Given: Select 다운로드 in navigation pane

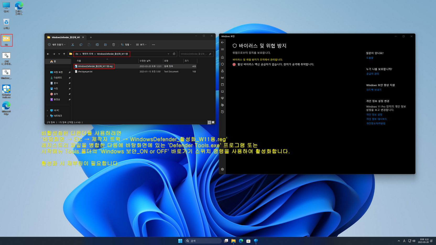Looking at the screenshot, I should [x=58, y=78].
